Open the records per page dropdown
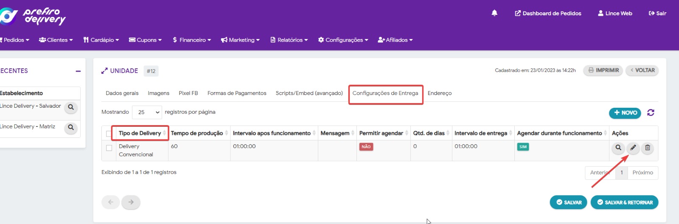Viewport: 679px width, 224px height. coord(147,112)
